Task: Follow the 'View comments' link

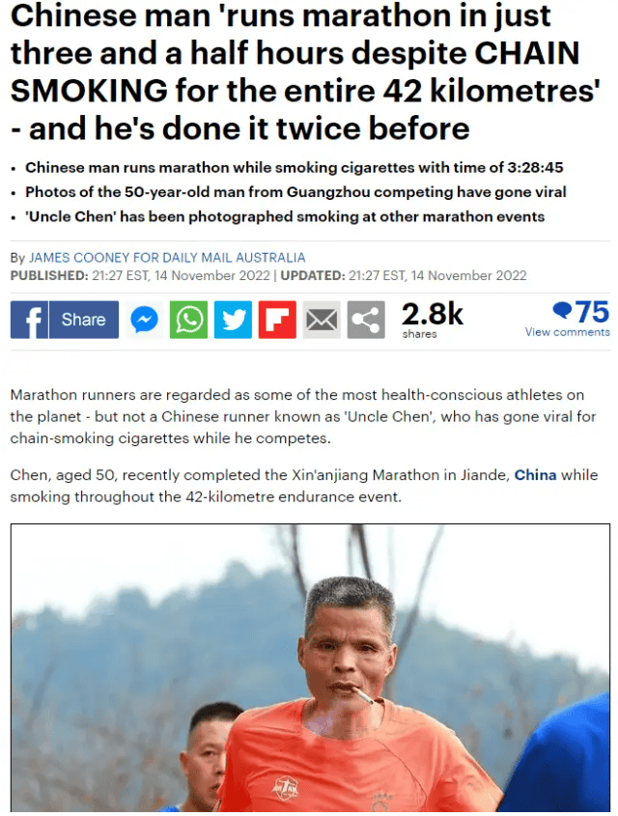Action: click(567, 332)
